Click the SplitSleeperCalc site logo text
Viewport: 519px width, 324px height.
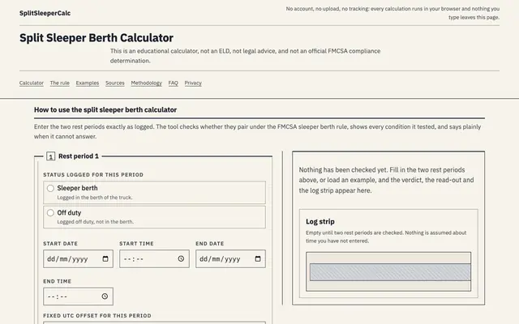(45, 13)
